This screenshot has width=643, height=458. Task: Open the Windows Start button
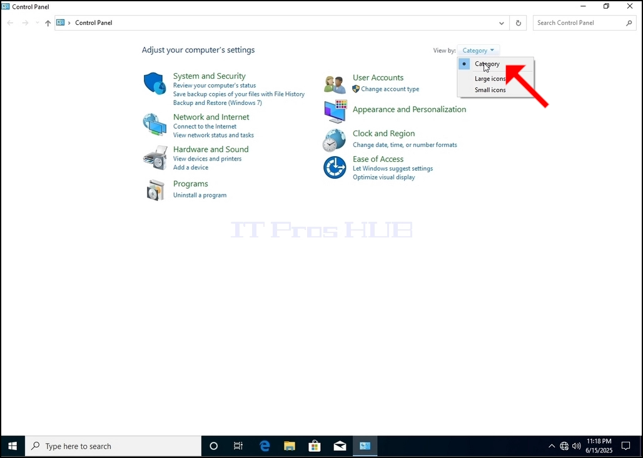pos(13,446)
